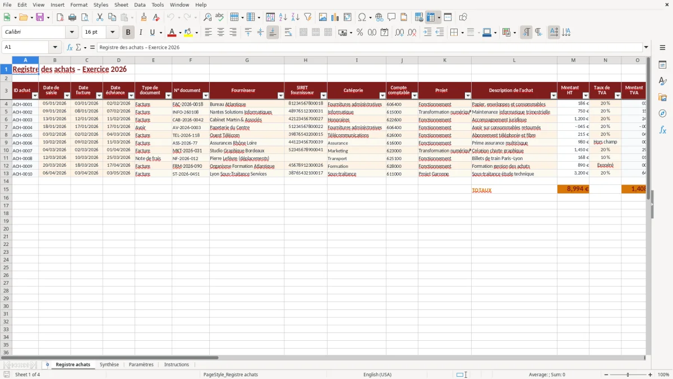Click the Select Function sum button

click(79, 47)
